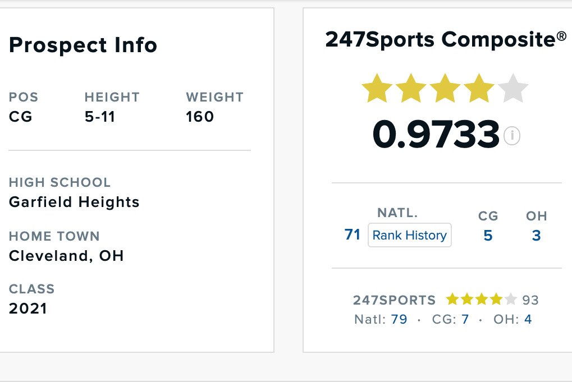Click the Garfield Heights high school name

[74, 202]
